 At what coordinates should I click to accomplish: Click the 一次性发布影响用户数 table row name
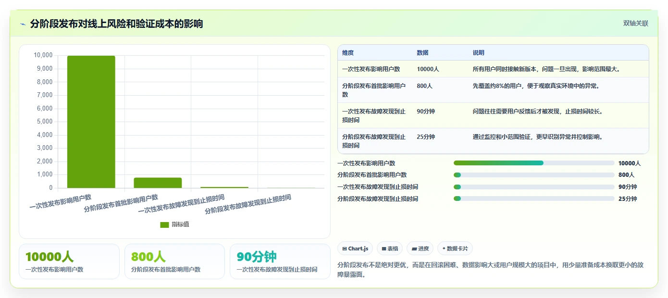tap(371, 69)
